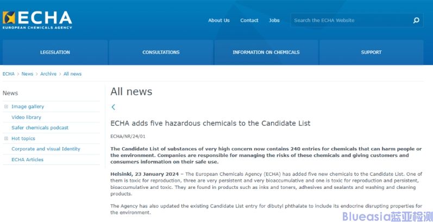Click the search magnifier icon
433x222 pixels.
416,21
